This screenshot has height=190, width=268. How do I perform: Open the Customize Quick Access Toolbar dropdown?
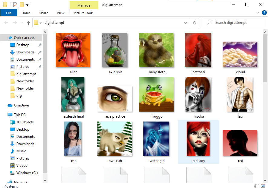coord(27,5)
